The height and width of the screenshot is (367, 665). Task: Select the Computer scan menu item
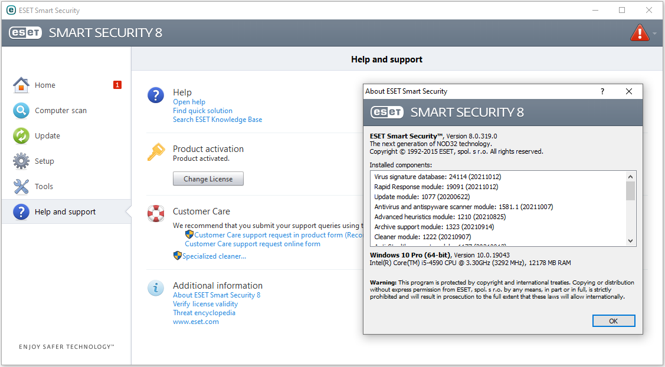60,111
